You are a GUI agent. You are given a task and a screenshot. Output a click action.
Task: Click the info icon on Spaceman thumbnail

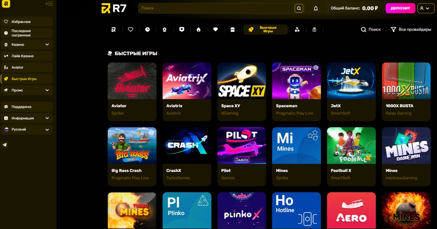pyautogui.click(x=316, y=68)
